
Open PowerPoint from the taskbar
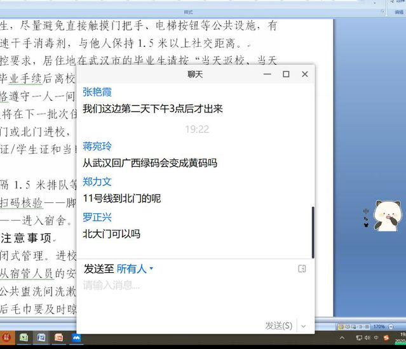point(59,337)
